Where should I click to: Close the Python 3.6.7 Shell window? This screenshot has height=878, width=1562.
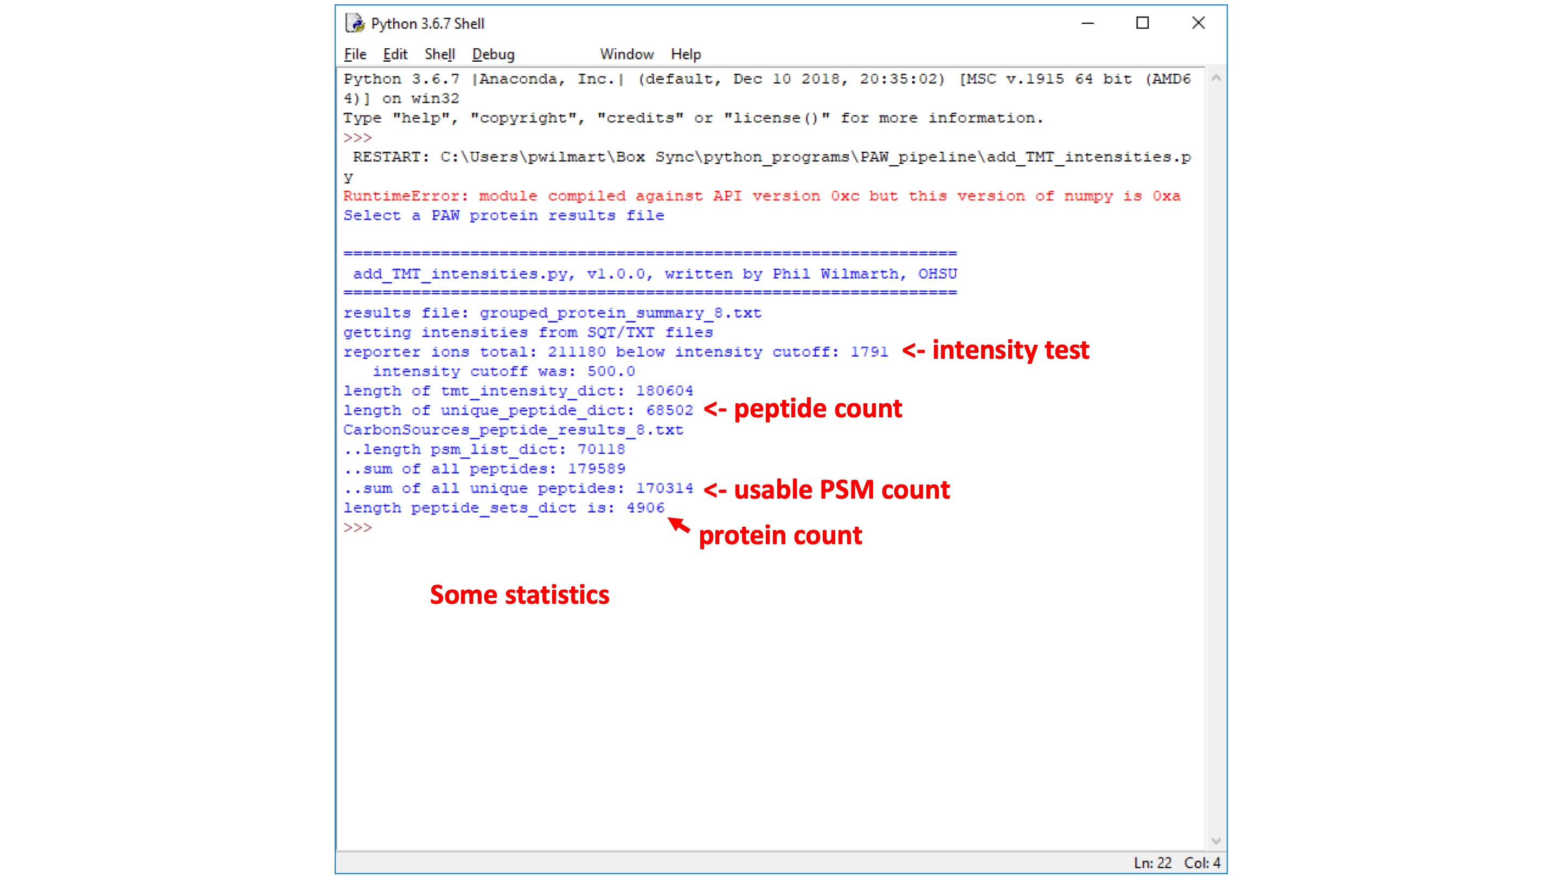coord(1198,23)
